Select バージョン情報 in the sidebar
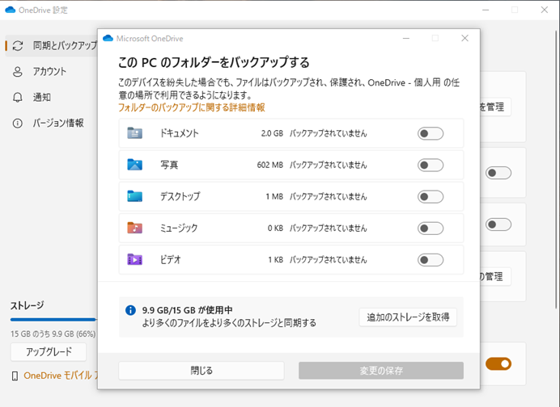 pos(57,123)
